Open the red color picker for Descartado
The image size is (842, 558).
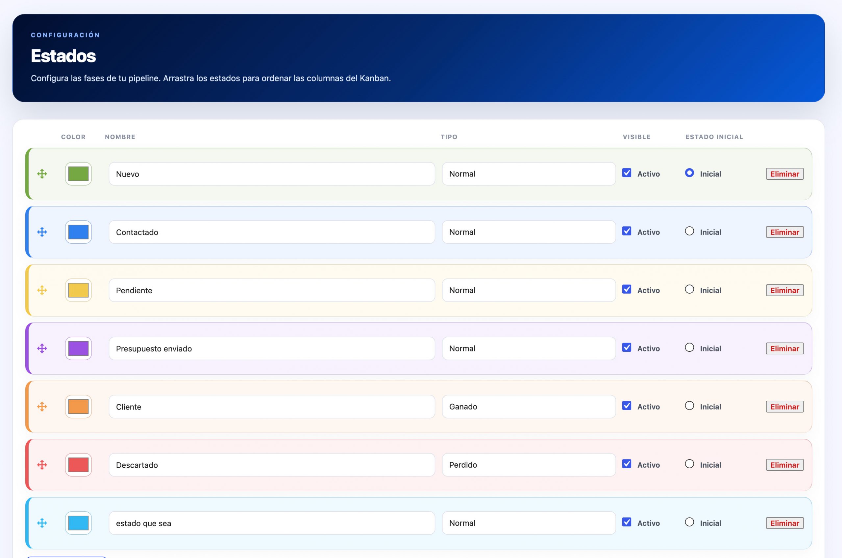pyautogui.click(x=78, y=465)
